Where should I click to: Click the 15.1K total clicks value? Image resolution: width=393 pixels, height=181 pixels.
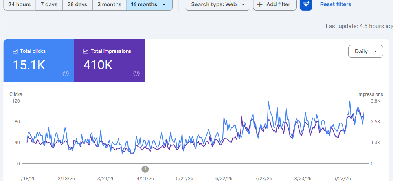point(29,65)
